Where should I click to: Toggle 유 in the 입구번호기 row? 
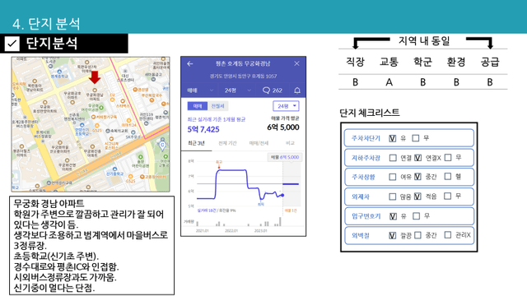[x=393, y=216]
